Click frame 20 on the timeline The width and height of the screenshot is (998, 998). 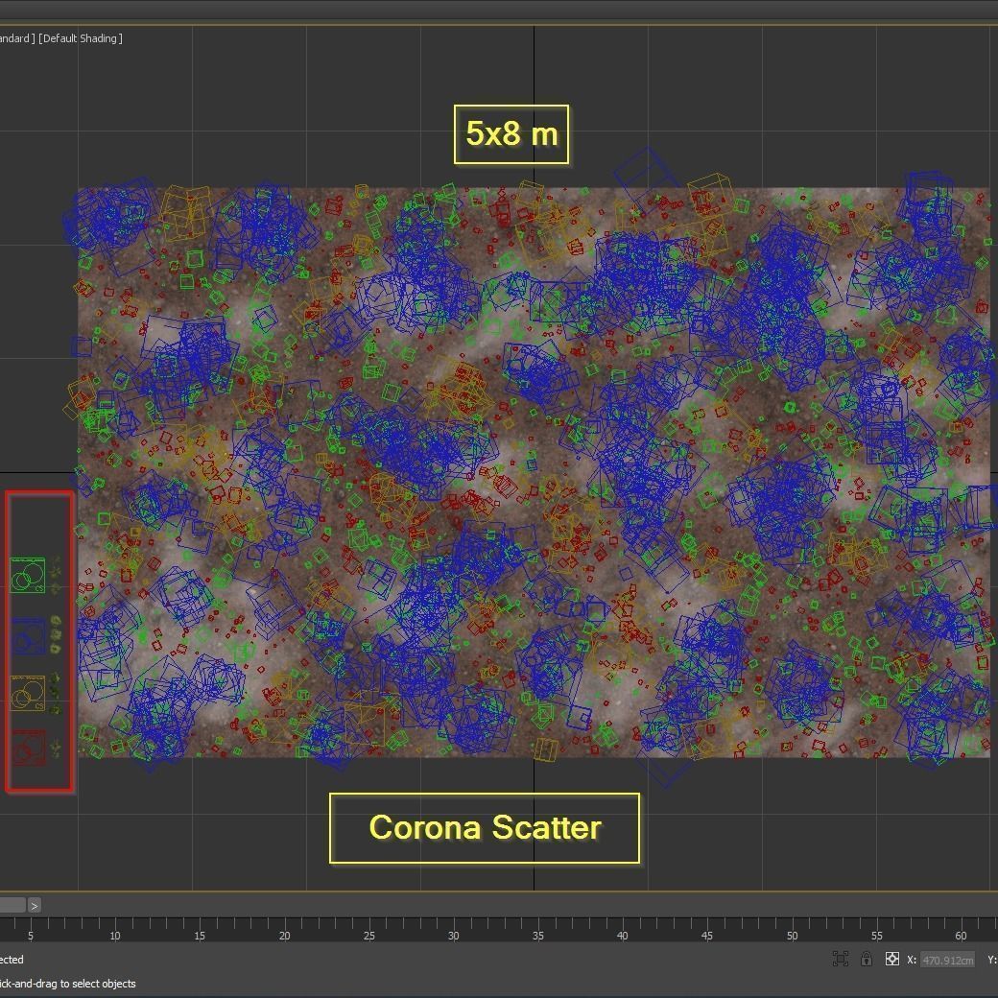[x=284, y=935]
